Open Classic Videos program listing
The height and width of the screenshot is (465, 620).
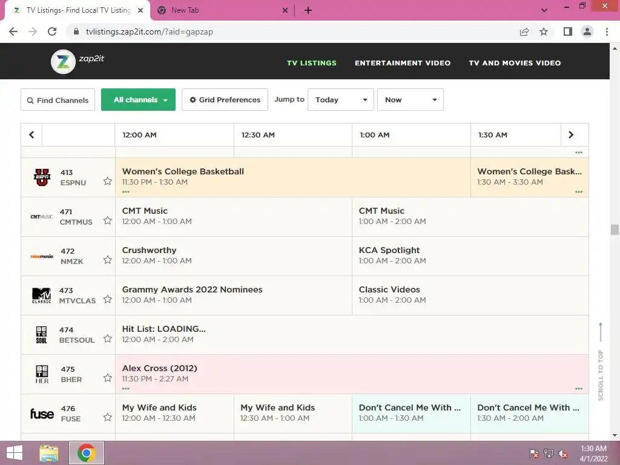point(470,295)
